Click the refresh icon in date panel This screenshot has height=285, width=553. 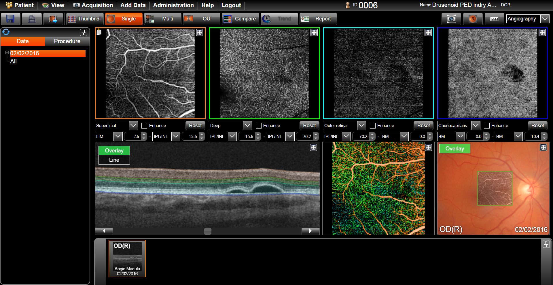[x=6, y=32]
